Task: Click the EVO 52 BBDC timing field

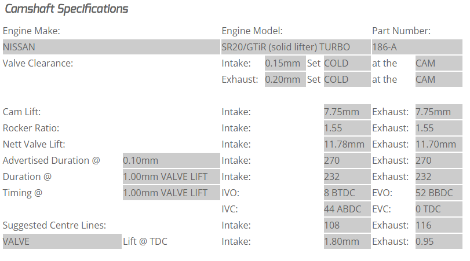Action: click(x=434, y=193)
